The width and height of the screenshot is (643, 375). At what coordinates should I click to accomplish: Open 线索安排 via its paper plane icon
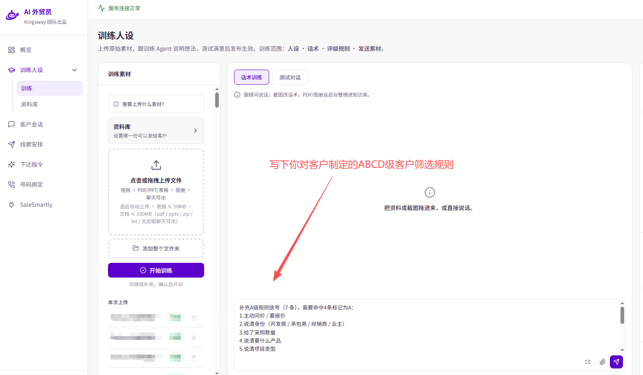(11, 145)
